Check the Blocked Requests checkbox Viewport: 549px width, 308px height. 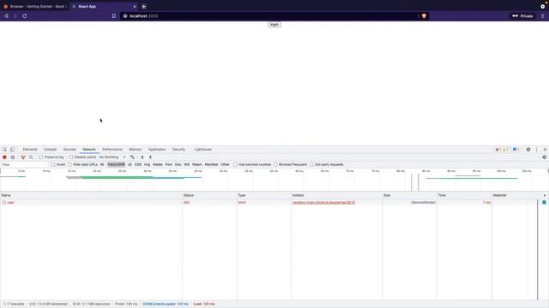(275, 164)
